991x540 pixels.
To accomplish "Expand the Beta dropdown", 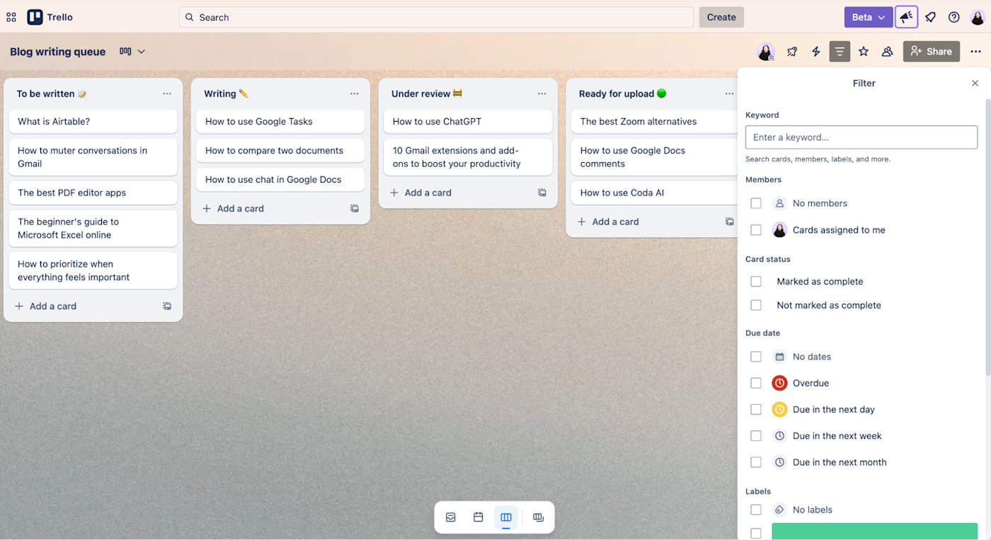I will pyautogui.click(x=869, y=17).
